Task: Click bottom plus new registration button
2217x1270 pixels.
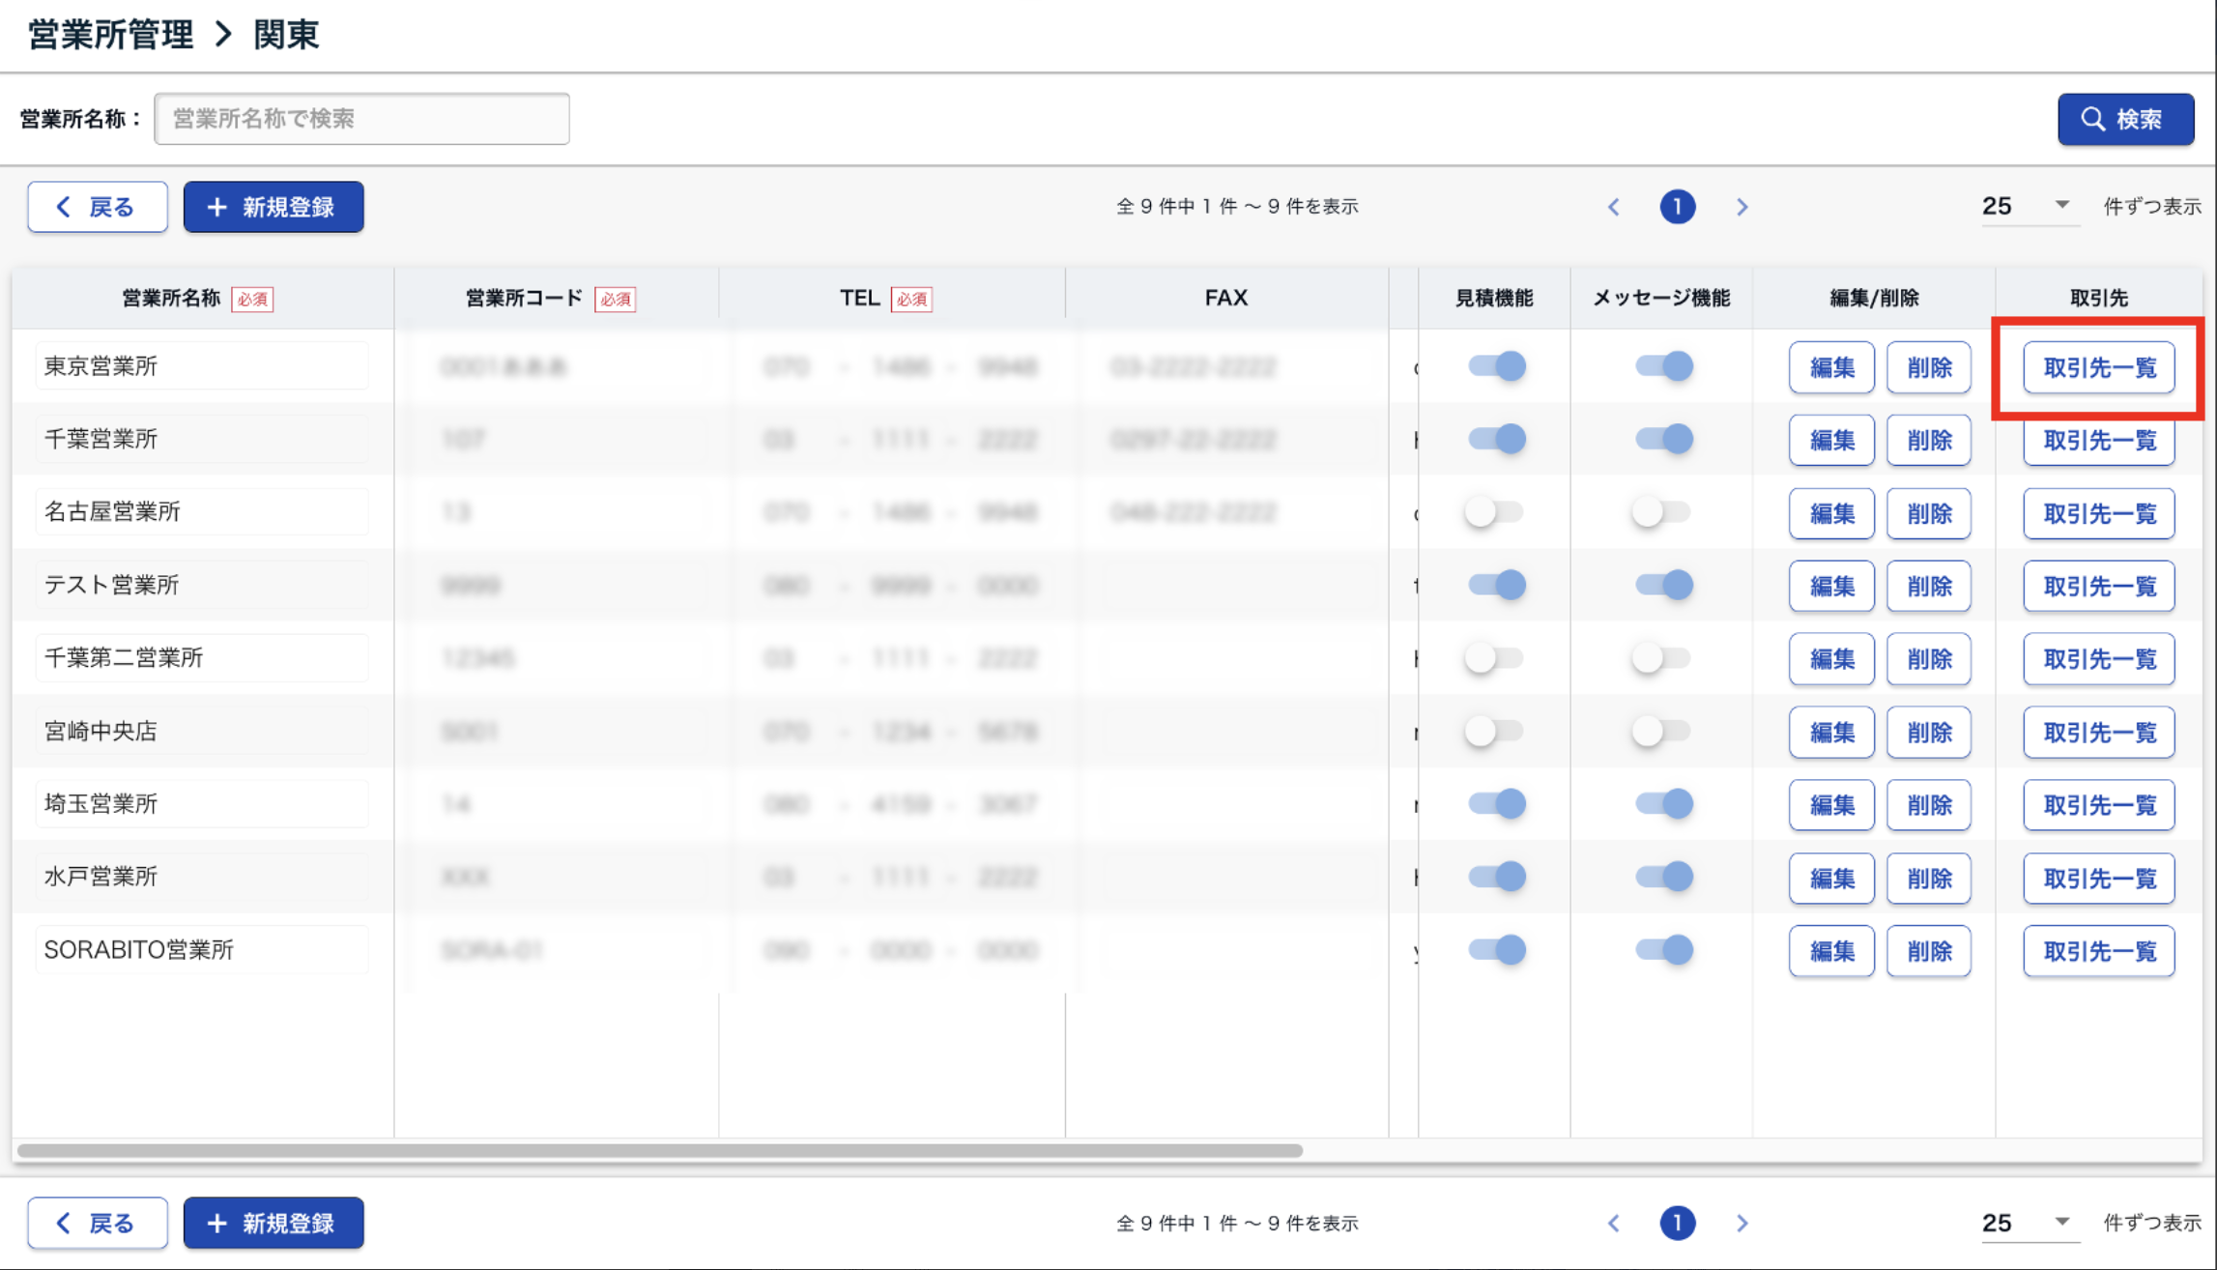Action: pyautogui.click(x=274, y=1223)
